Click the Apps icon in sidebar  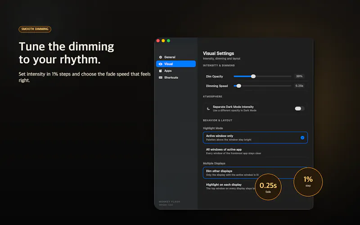(x=161, y=71)
